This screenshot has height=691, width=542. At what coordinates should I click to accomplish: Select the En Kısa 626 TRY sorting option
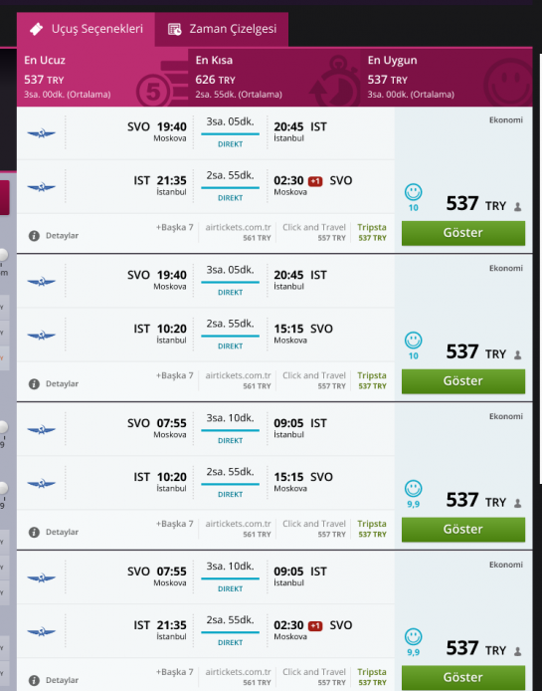[274, 77]
